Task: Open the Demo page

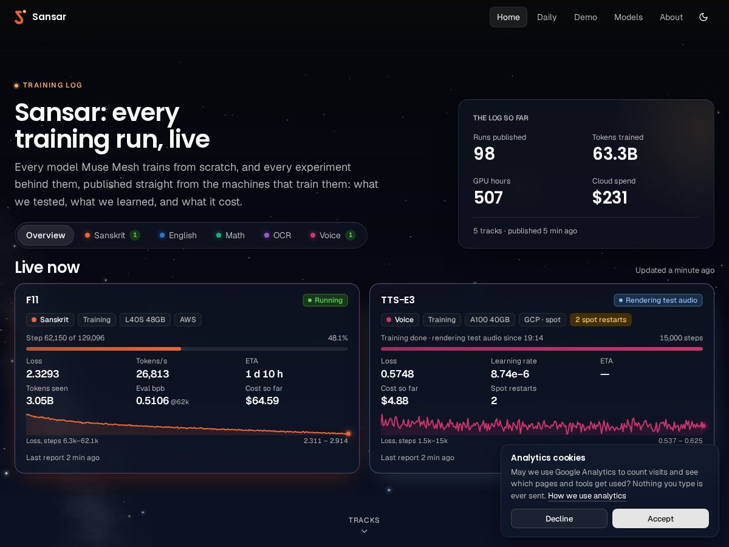Action: pyautogui.click(x=586, y=17)
